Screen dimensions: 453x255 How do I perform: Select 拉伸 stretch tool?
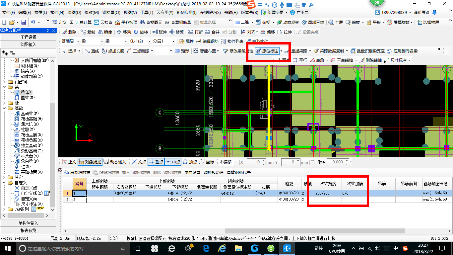pyautogui.click(x=285, y=32)
